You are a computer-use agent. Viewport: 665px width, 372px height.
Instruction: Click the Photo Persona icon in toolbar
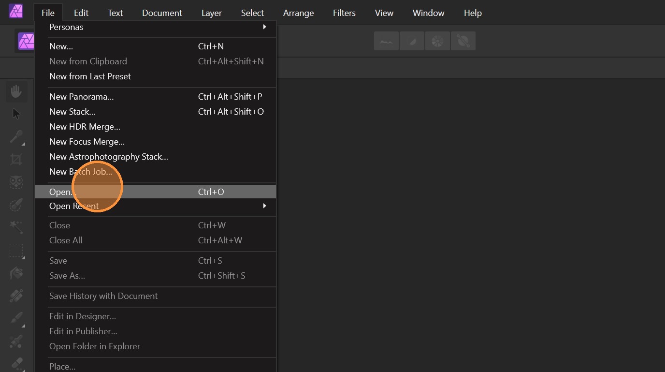26,41
